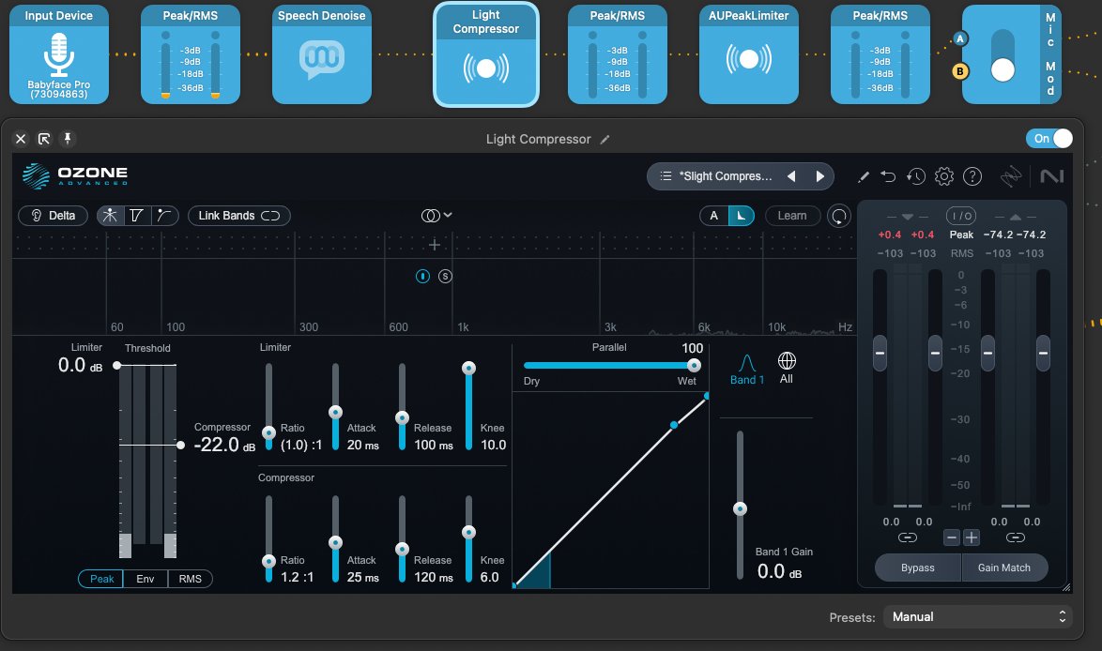
Task: Click the Gain Match button
Action: point(1004,568)
